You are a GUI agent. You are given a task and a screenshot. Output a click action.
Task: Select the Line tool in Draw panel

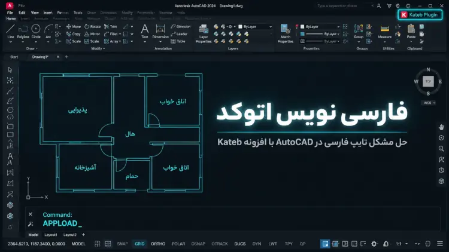point(11,32)
